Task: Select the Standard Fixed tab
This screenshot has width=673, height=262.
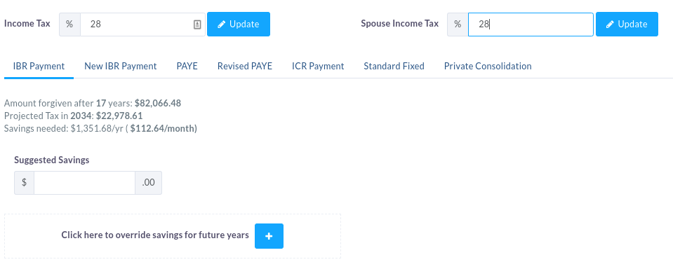Action: click(394, 67)
